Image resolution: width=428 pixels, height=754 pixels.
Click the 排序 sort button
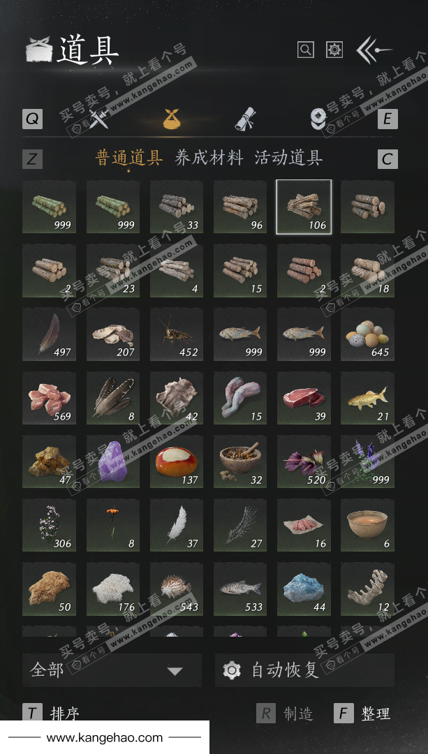click(x=52, y=714)
